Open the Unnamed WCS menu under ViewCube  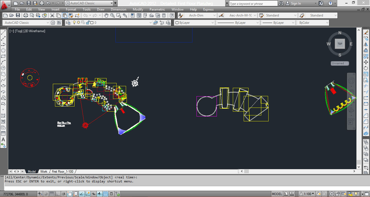pyautogui.click(x=340, y=63)
